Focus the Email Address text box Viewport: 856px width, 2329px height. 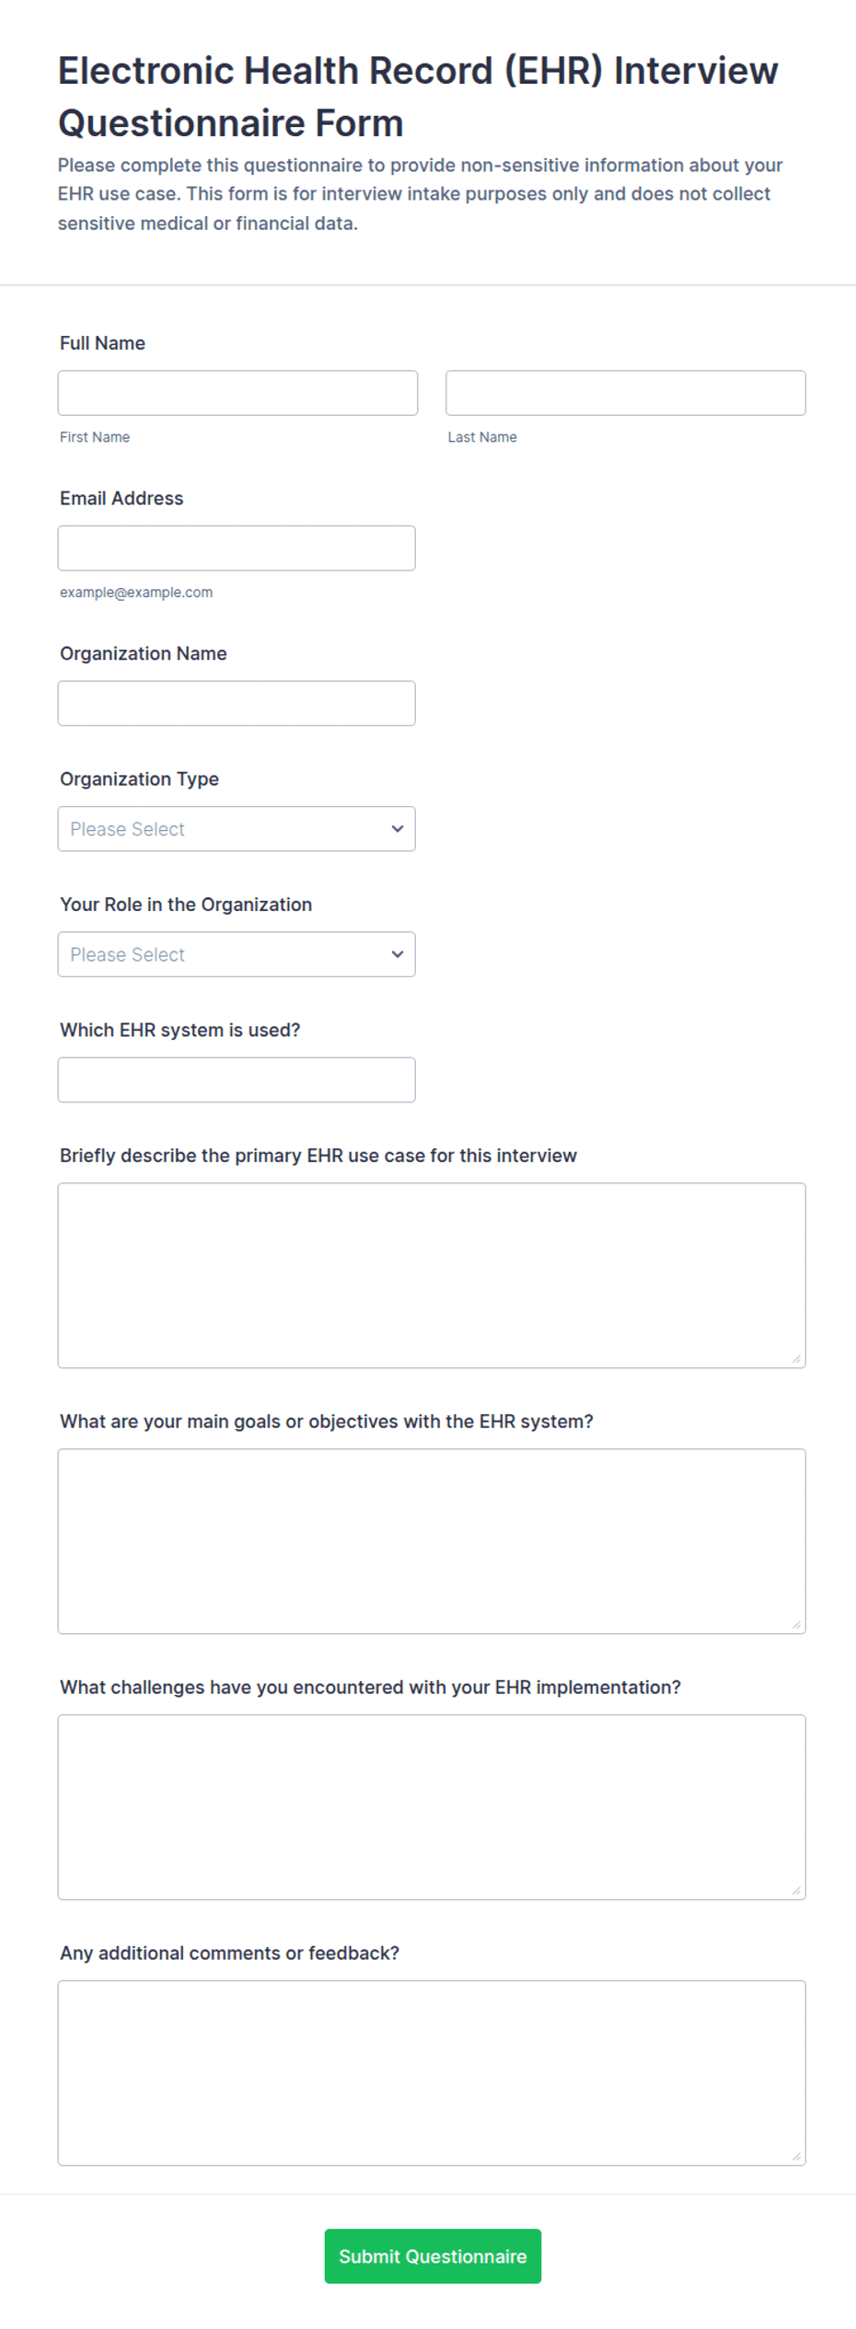(x=237, y=548)
